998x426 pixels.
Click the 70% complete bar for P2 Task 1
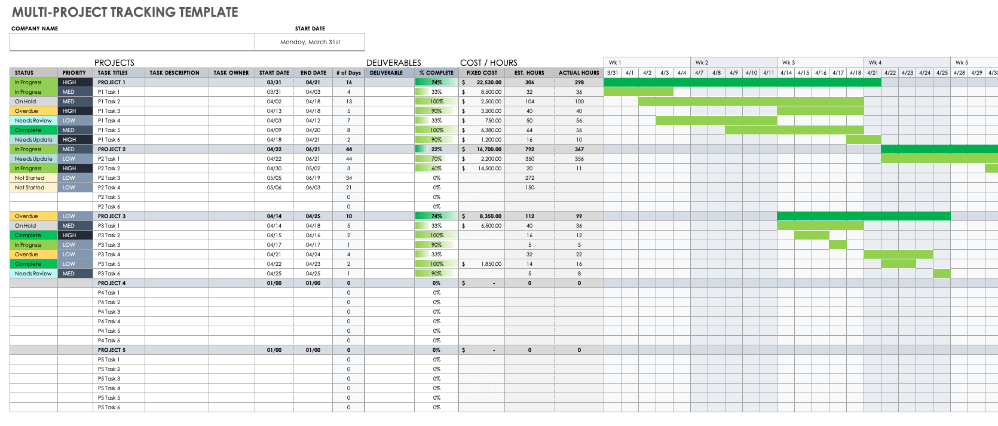tap(436, 159)
